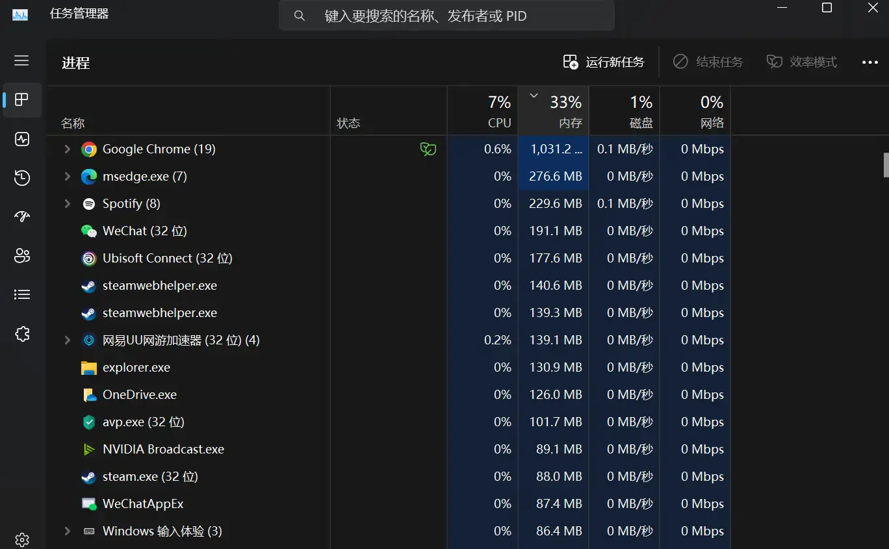
Task: Open the Performance page in sidebar
Action: point(22,139)
